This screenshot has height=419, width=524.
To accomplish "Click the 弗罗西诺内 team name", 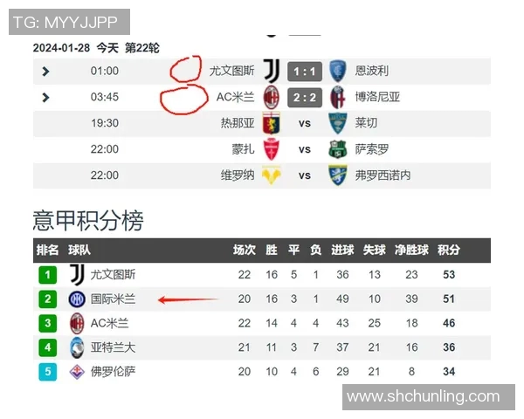I will [x=383, y=175].
